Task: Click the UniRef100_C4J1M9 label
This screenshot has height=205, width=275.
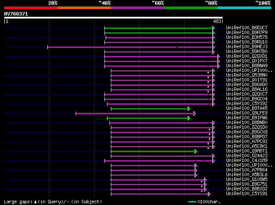Action: pos(247,161)
